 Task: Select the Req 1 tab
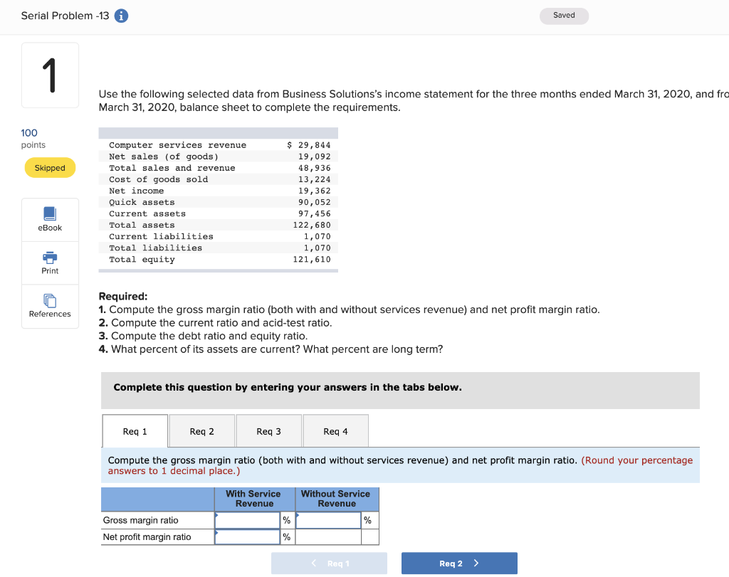(135, 430)
